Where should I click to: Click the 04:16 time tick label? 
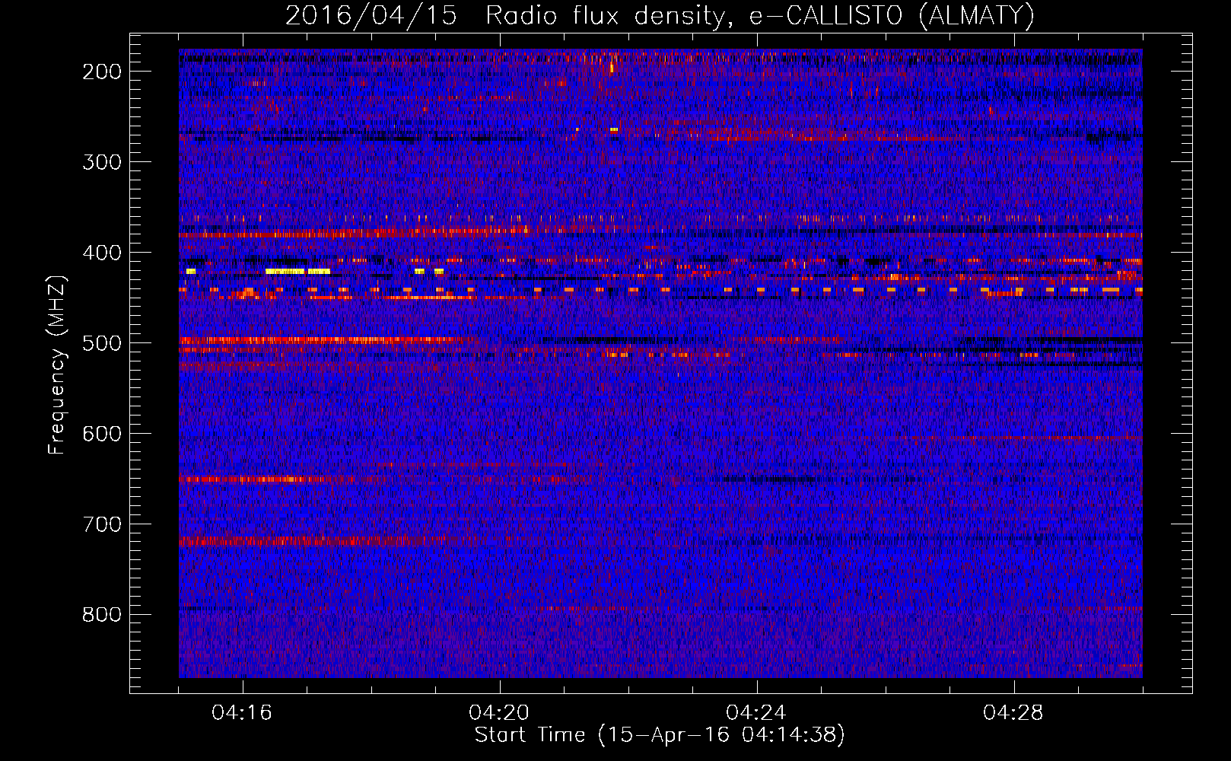click(242, 713)
